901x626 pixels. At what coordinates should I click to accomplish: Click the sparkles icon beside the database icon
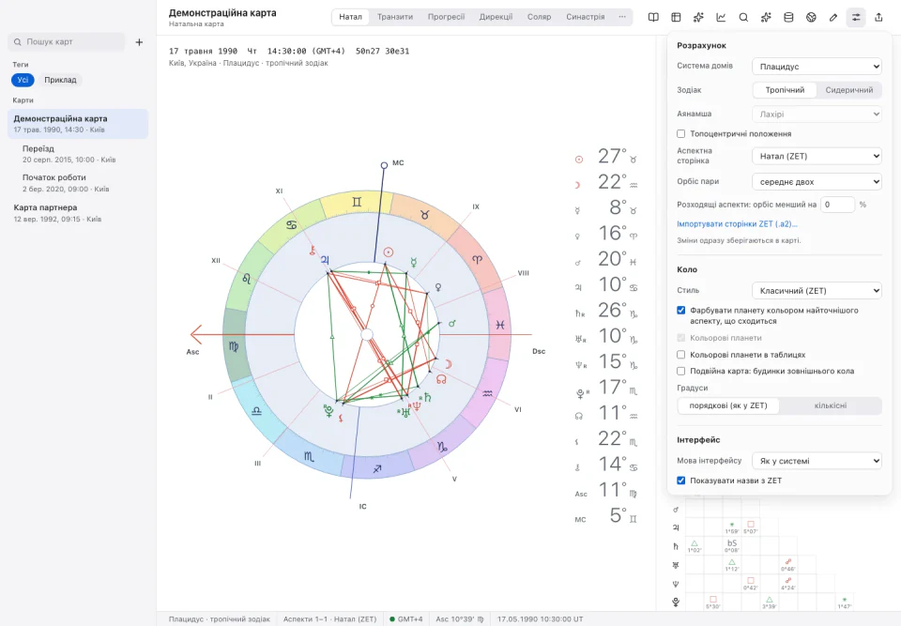(x=766, y=17)
